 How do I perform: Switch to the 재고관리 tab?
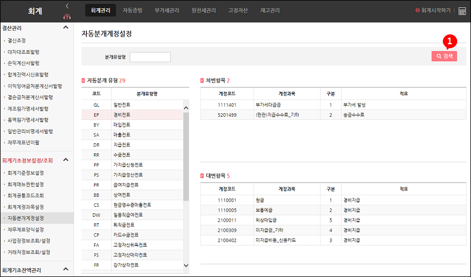point(270,11)
